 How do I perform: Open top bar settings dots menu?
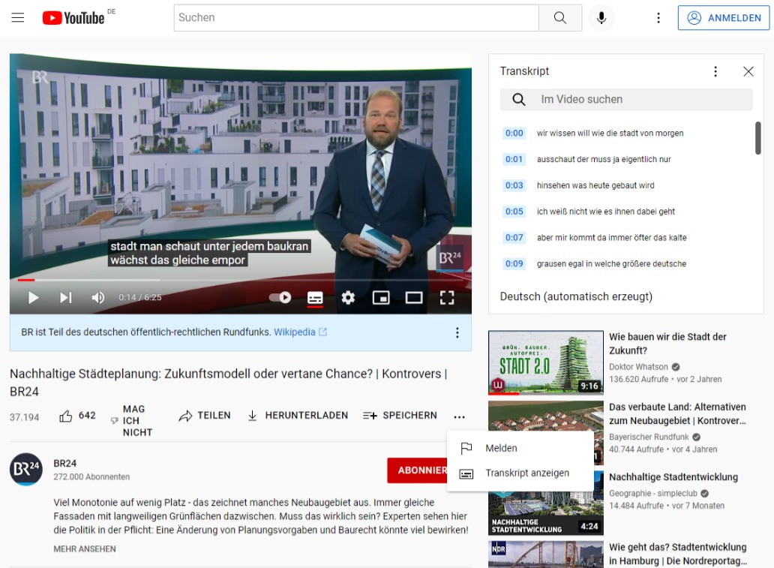click(658, 18)
